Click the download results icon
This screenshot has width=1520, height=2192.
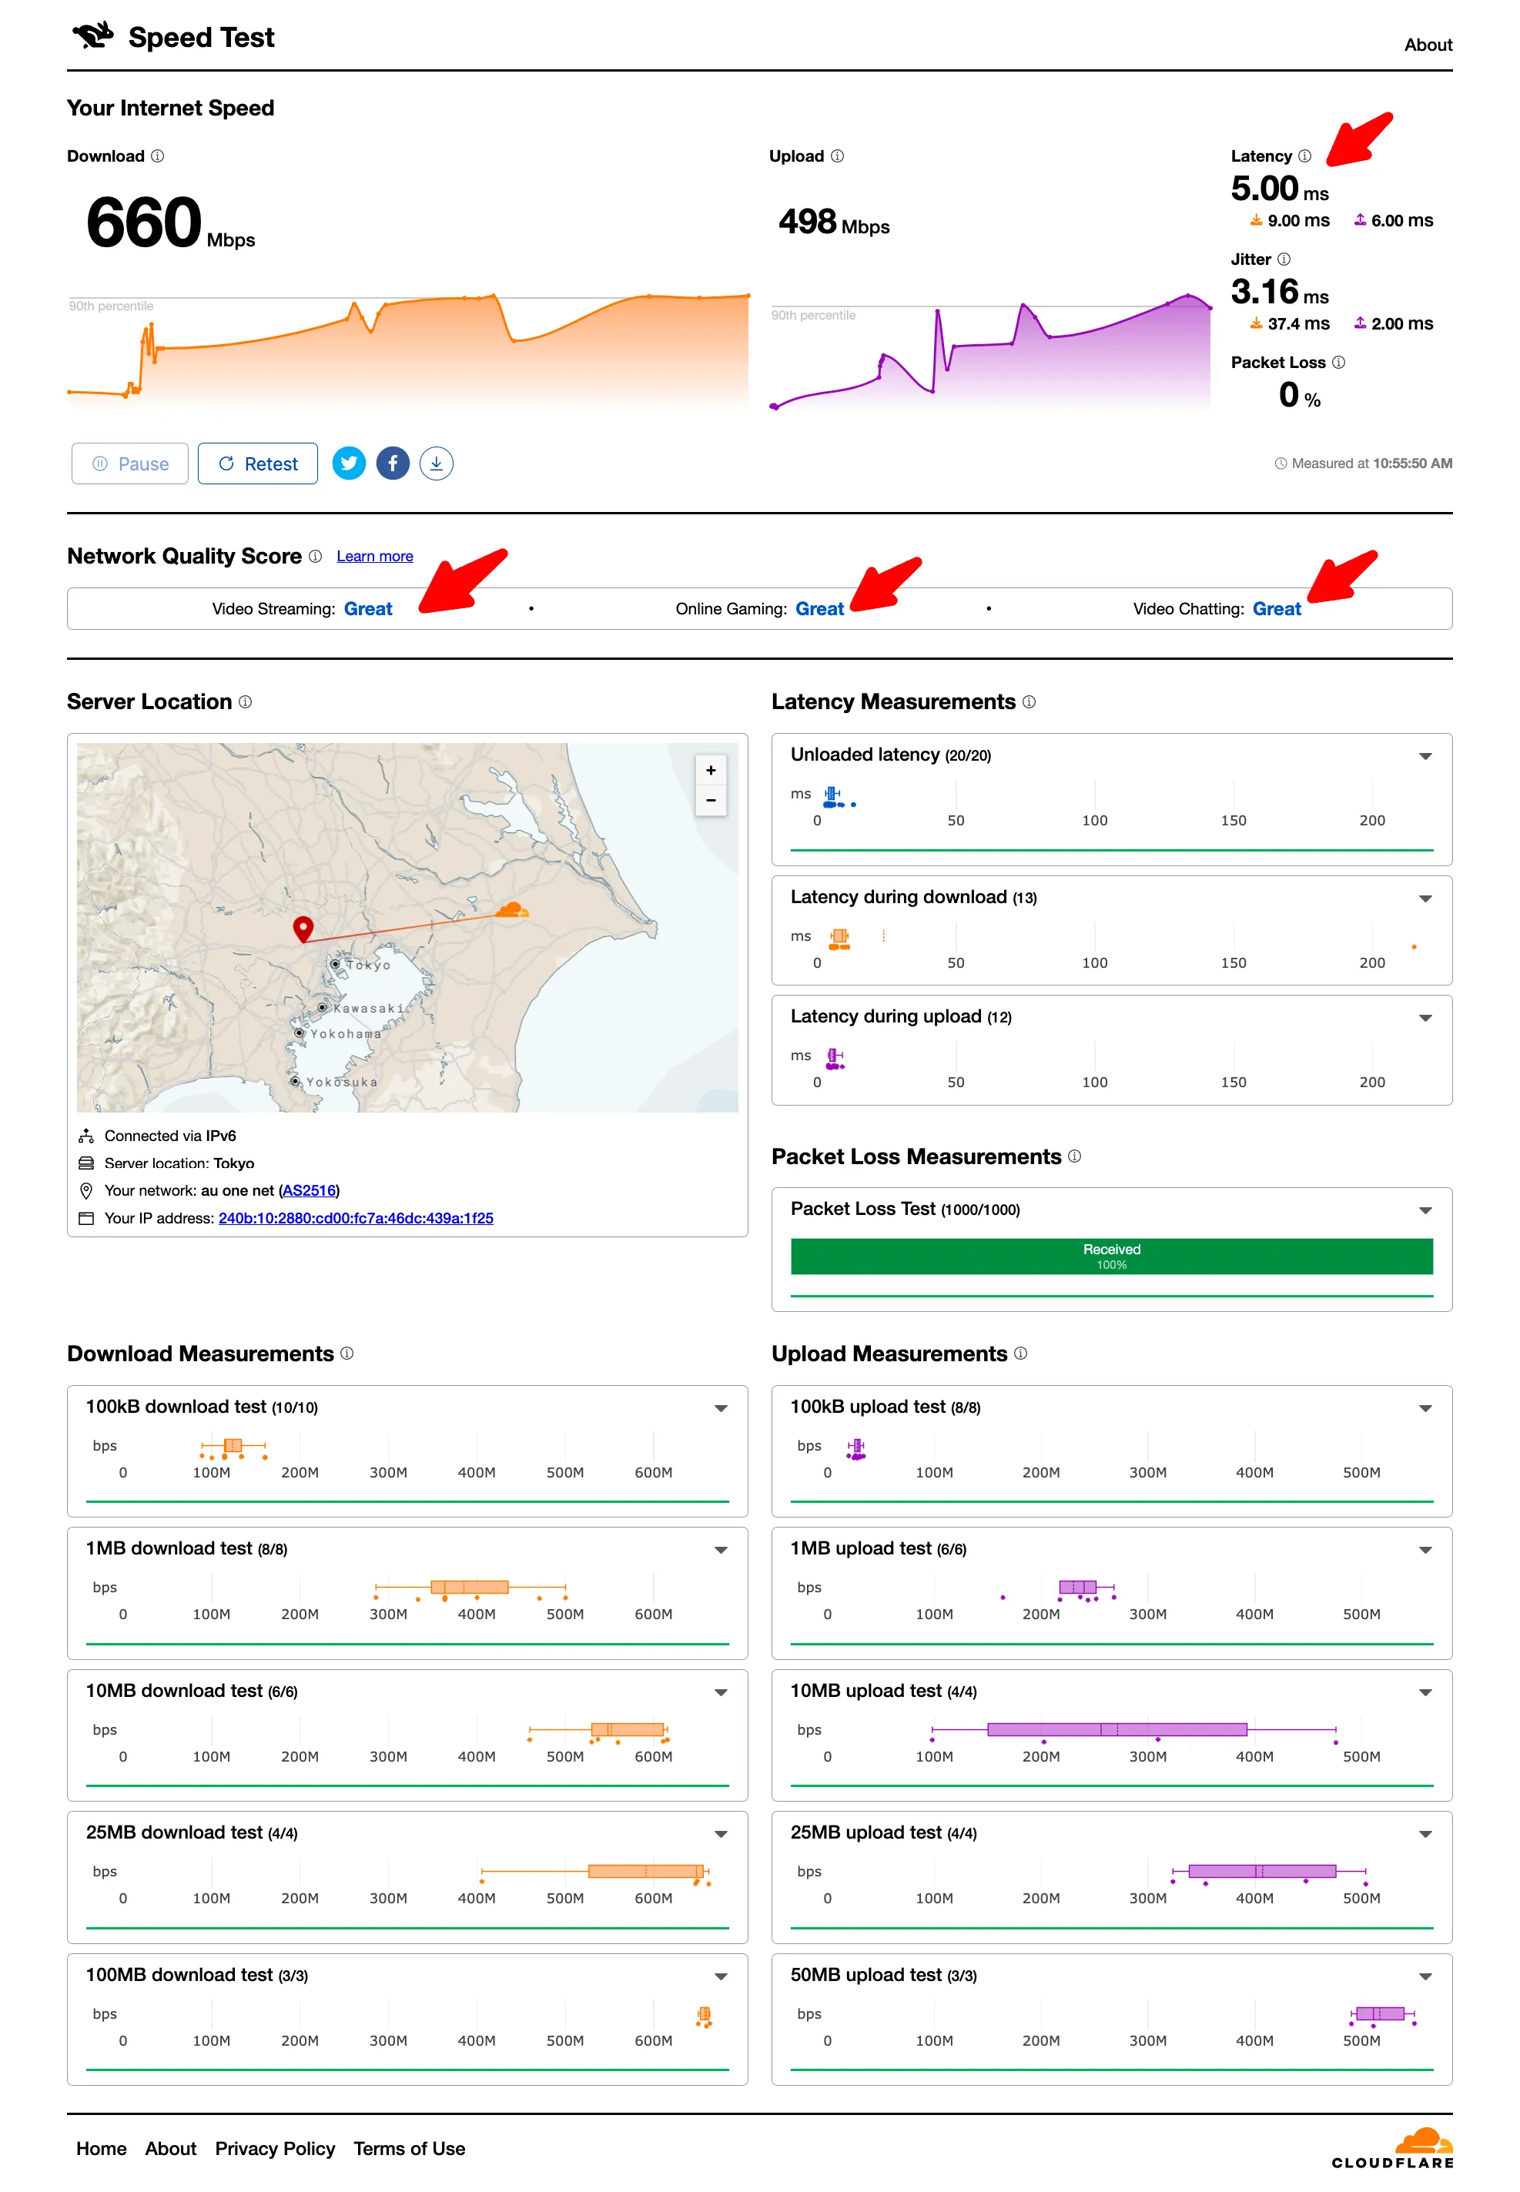436,463
